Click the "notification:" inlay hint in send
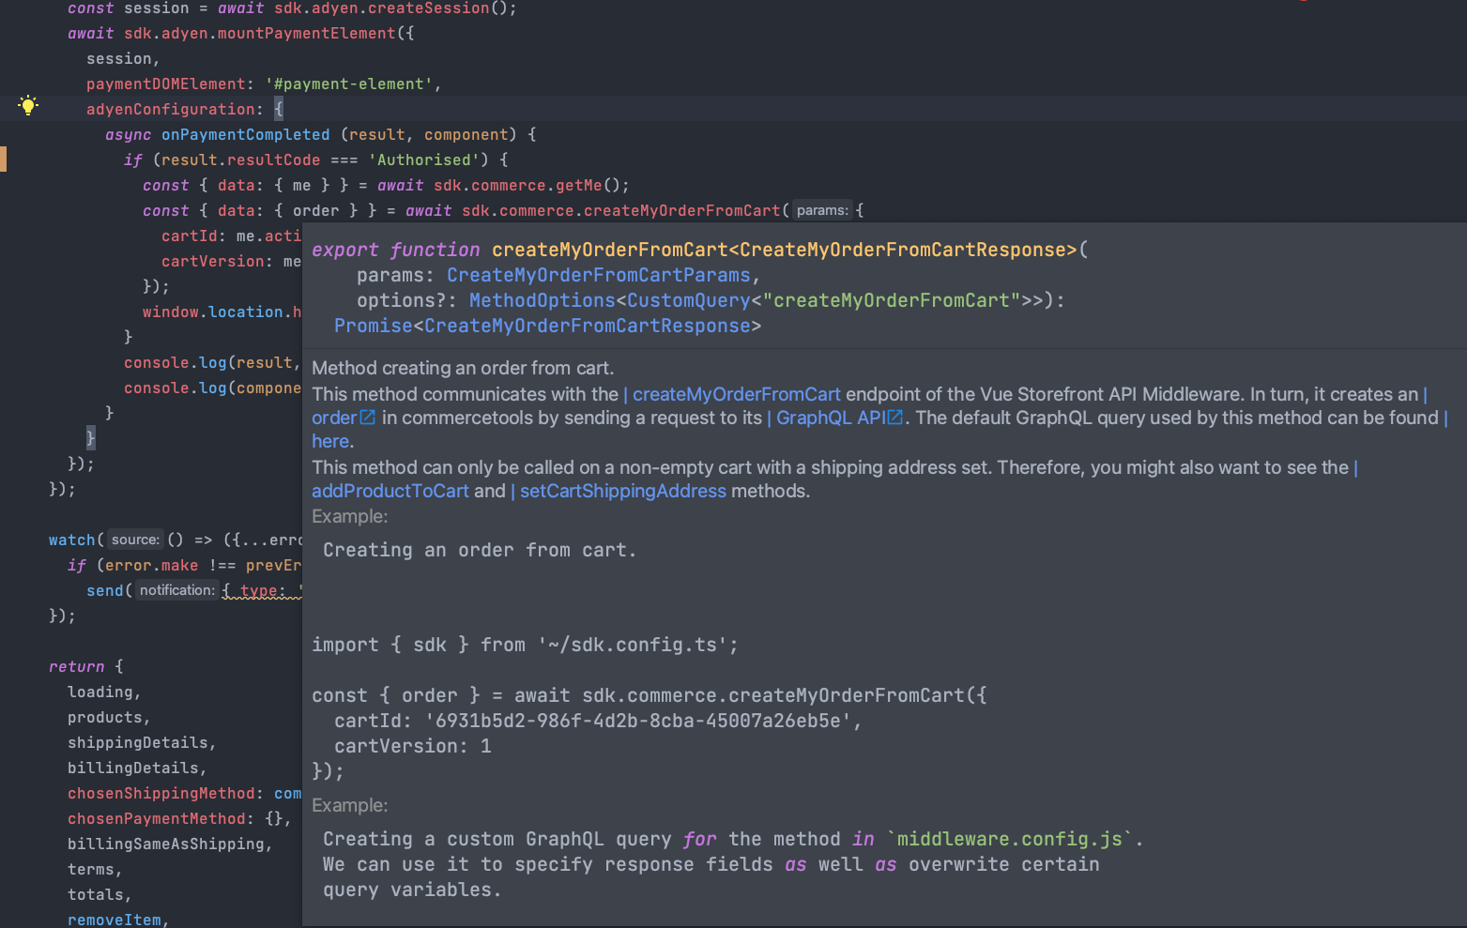1467x928 pixels. pos(177,590)
